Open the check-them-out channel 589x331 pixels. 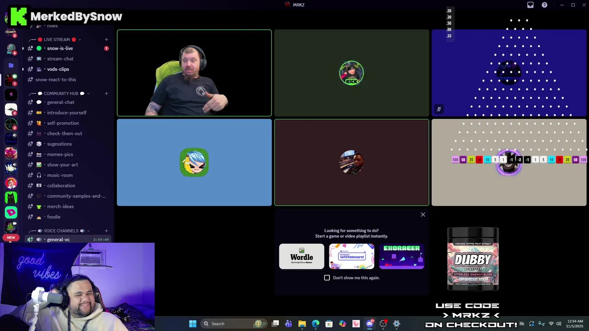tap(68, 133)
